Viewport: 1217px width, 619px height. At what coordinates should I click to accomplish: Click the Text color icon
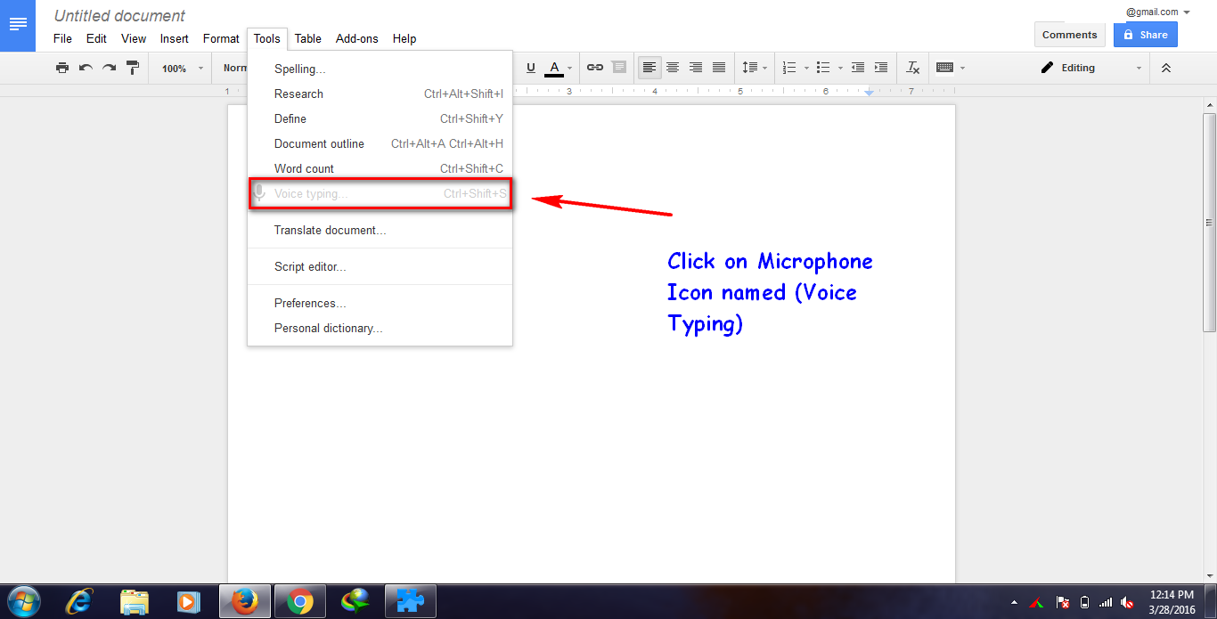[553, 67]
